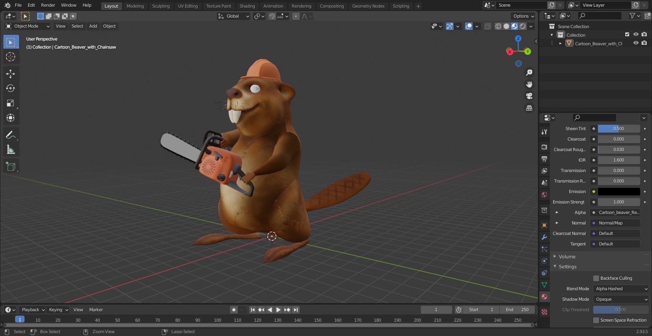Switch orthographic/perspective grid icon
652x336 pixels.
click(x=529, y=108)
